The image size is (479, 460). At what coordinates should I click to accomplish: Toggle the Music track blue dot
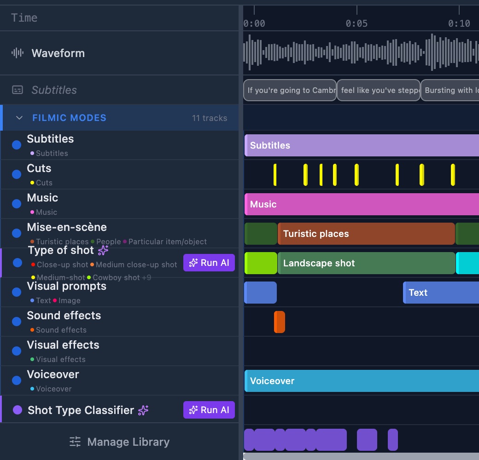click(17, 203)
